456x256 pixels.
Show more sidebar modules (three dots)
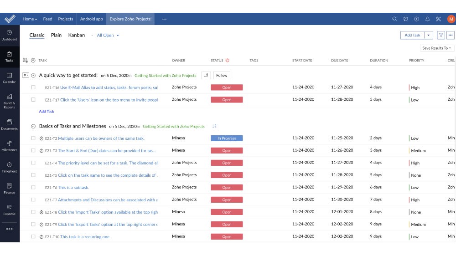click(x=9, y=229)
